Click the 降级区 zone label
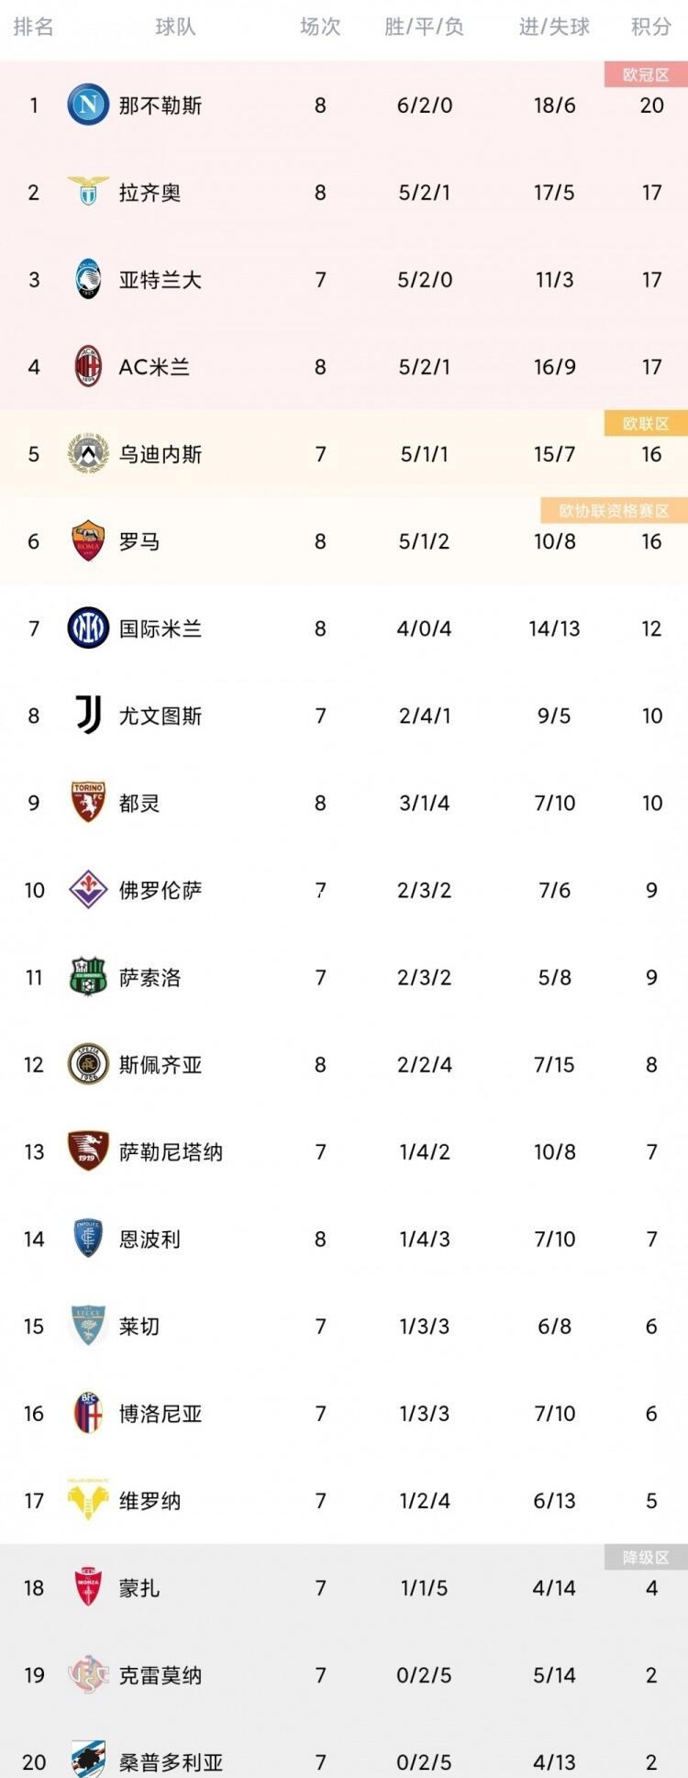The width and height of the screenshot is (688, 1778). 645,1557
